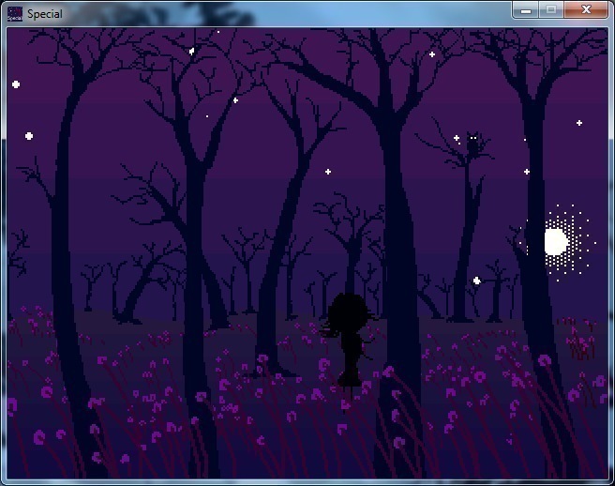Minimize the Special game window
Image resolution: width=615 pixels, height=486 pixels.
526,9
